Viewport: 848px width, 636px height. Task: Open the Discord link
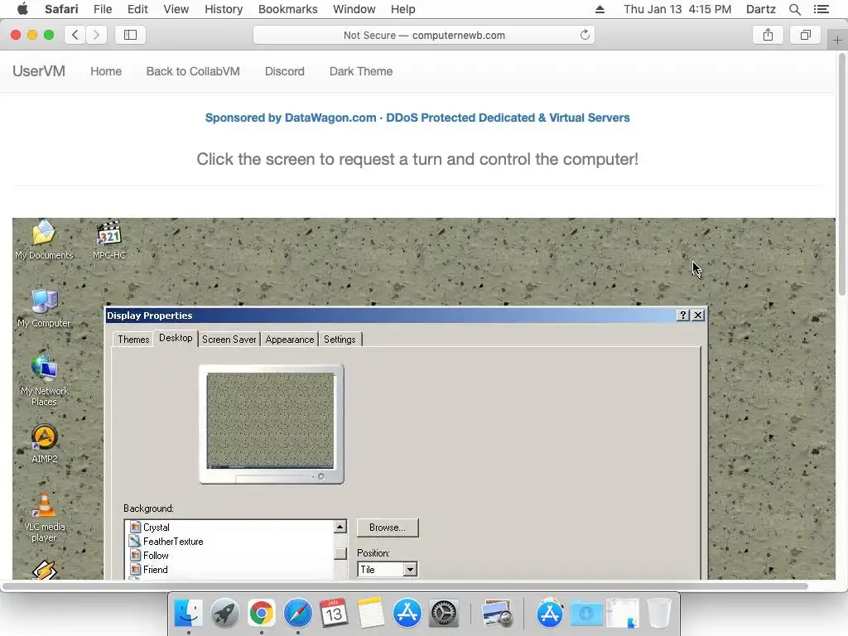[285, 71]
